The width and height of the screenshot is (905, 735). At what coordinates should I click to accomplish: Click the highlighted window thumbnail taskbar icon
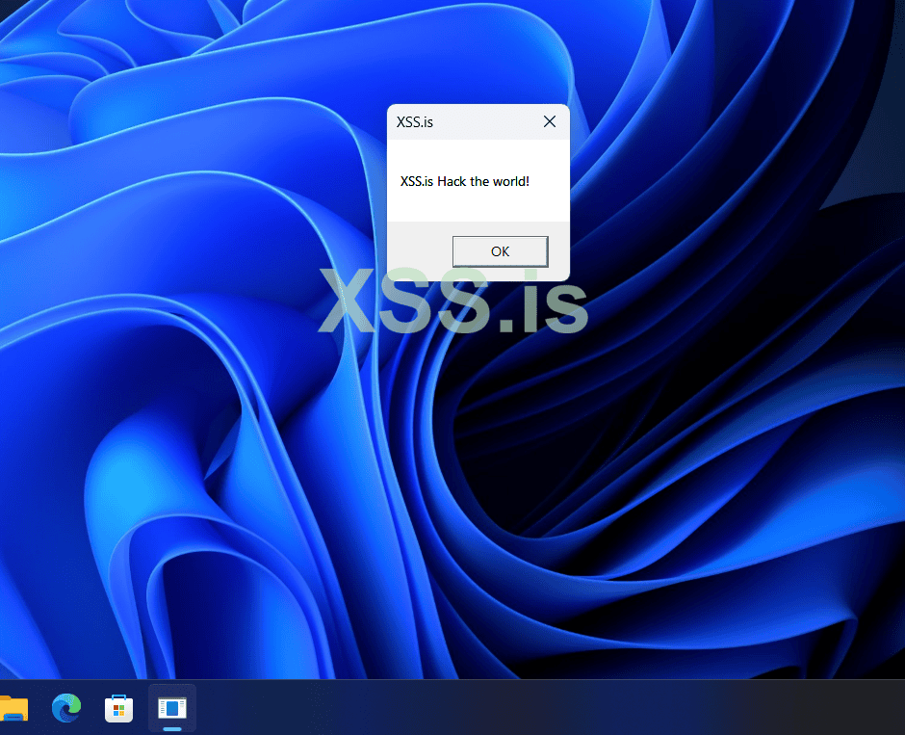(x=171, y=708)
